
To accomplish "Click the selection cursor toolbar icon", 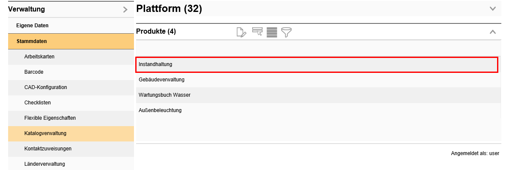I will 257,32.
